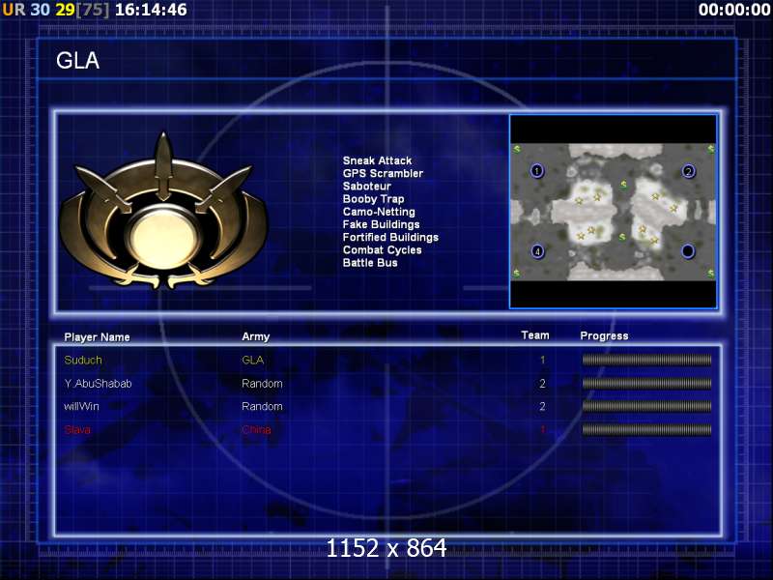Click the map preview thumbnail
This screenshot has height=580, width=773.
pos(614,212)
